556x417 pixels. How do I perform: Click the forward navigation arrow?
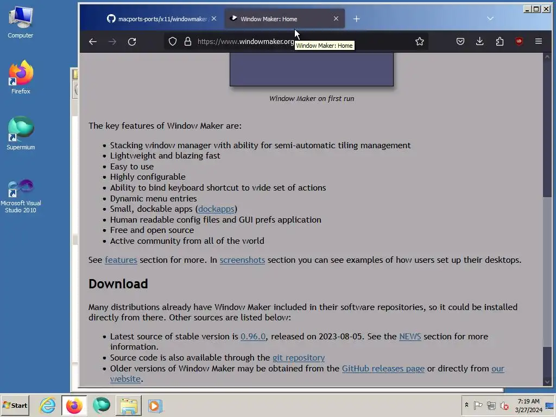pos(112,41)
